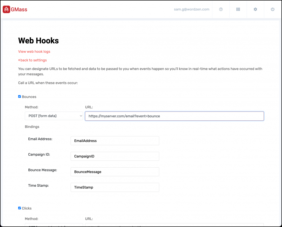Open the POST (form data) method dropdown
Image resolution: width=282 pixels, height=227 pixels.
(54, 116)
